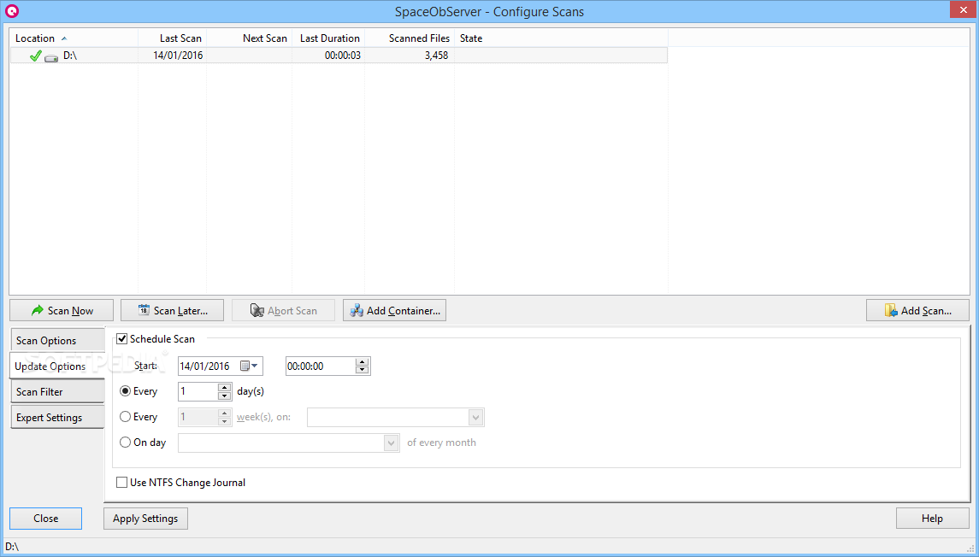Click the start date 14/01/2016 text
Screen dimensions: 979x557
205,366
